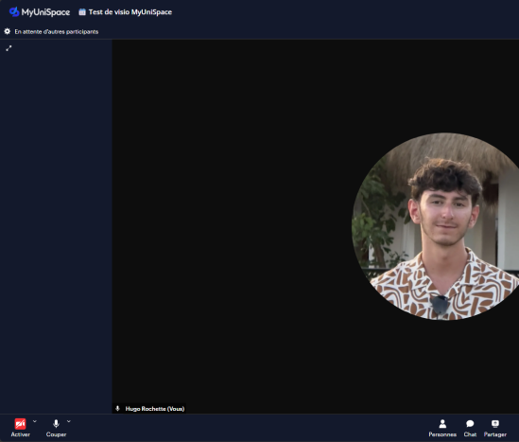This screenshot has height=442, width=519.
Task: Click the Partager label text
Action: pyautogui.click(x=494, y=434)
